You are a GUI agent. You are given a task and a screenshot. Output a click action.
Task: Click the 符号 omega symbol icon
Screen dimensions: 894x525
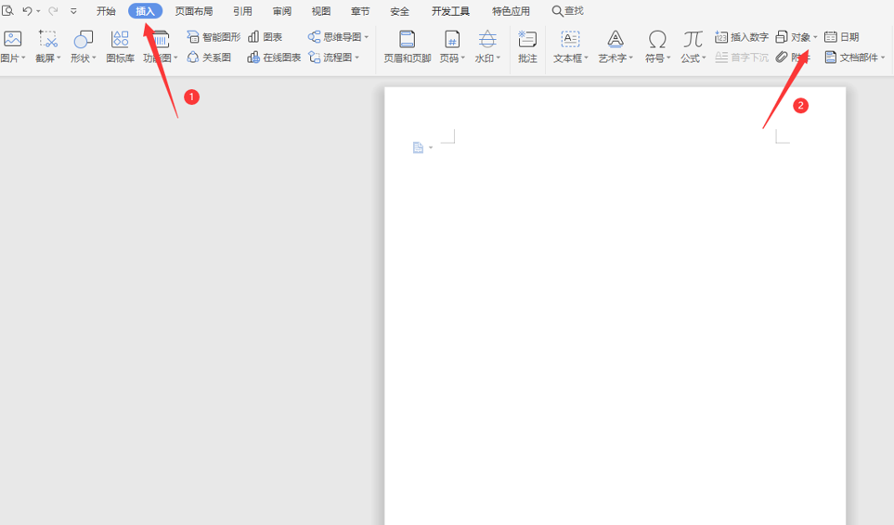point(657,39)
